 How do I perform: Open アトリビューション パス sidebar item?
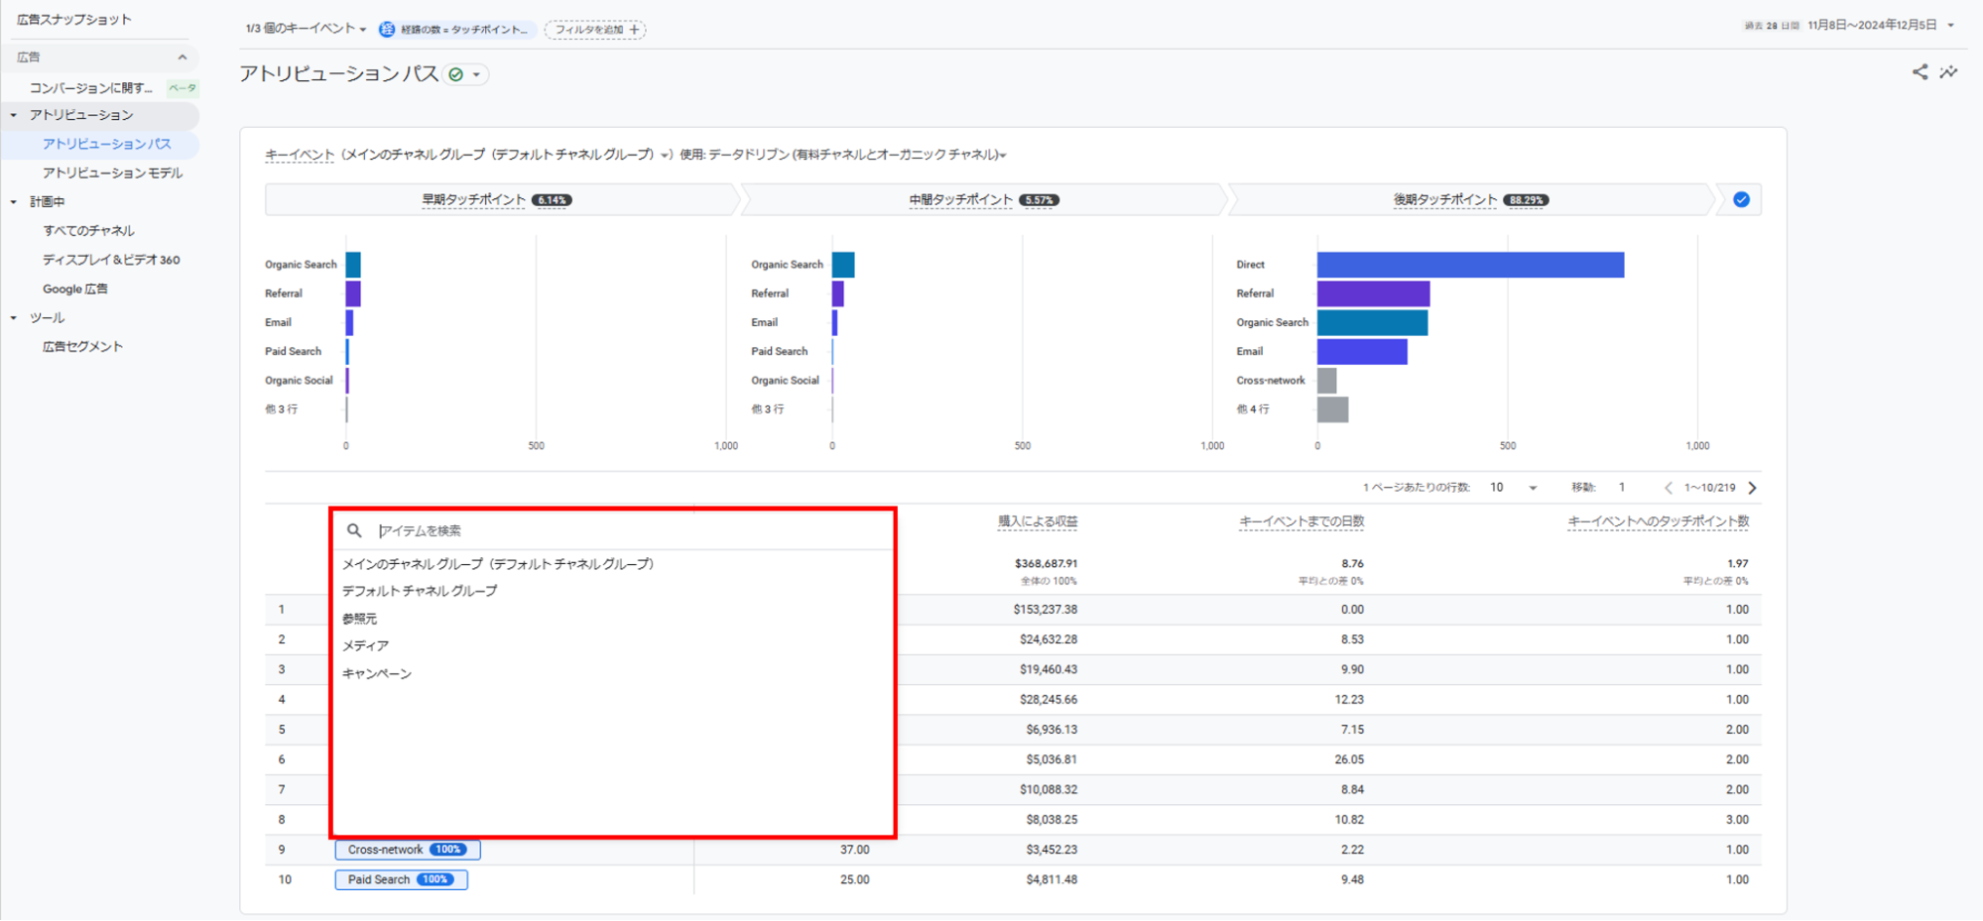tap(107, 145)
